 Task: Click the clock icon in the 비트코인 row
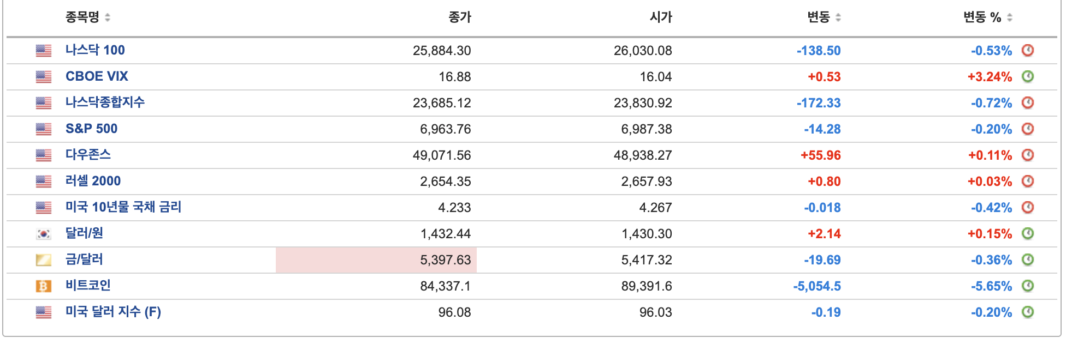pyautogui.click(x=1029, y=286)
